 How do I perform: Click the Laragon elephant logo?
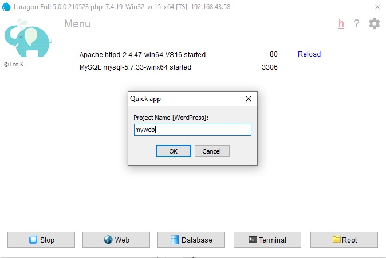pyautogui.click(x=27, y=38)
